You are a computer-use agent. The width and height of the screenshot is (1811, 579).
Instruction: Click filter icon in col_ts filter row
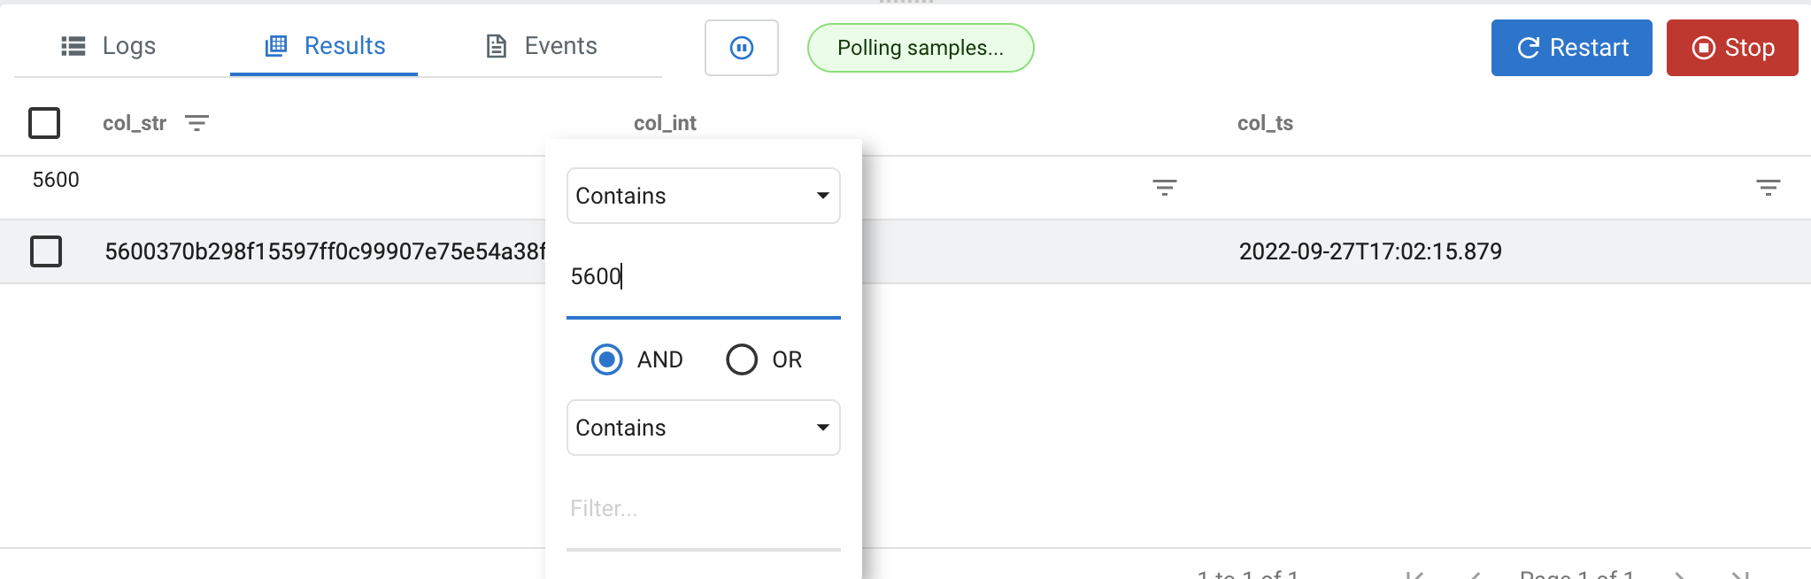1769,187
